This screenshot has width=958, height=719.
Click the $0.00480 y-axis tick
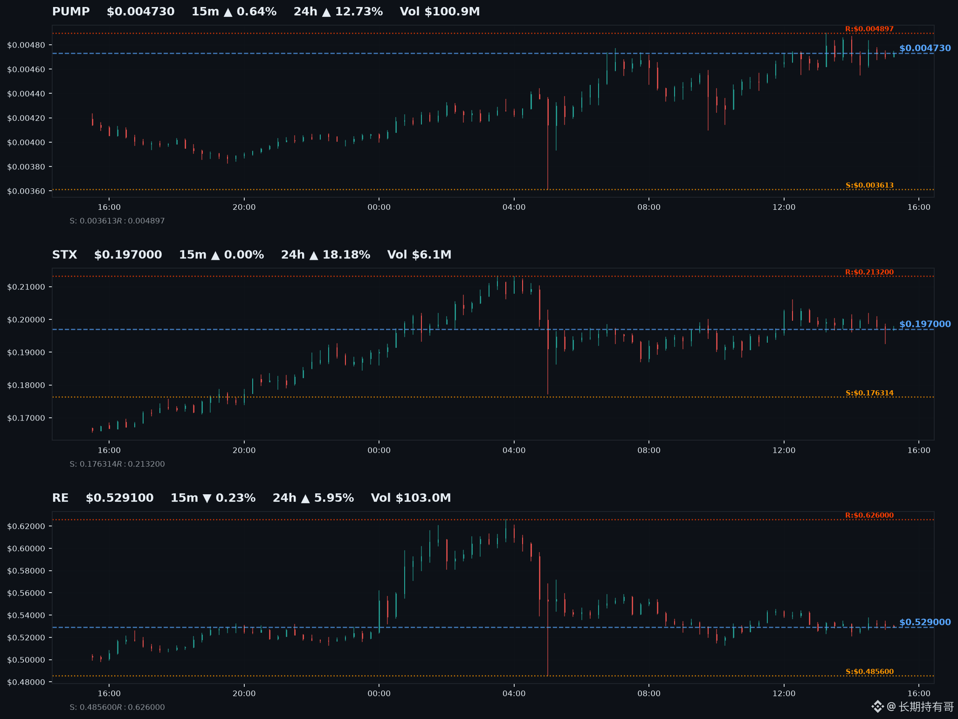pos(26,45)
